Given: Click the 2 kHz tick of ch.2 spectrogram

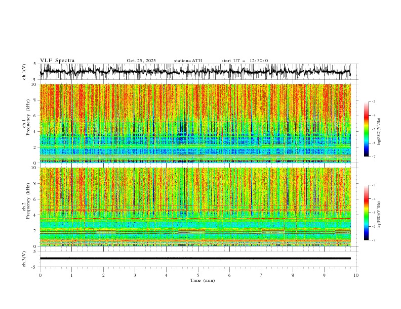Looking at the screenshot, I should (35, 231).
